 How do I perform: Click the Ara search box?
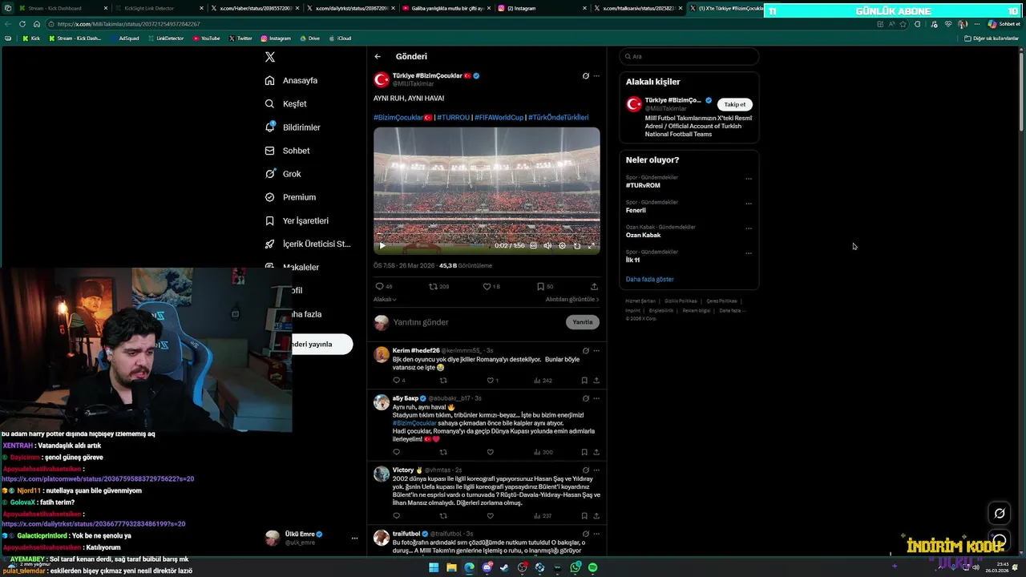tap(689, 57)
